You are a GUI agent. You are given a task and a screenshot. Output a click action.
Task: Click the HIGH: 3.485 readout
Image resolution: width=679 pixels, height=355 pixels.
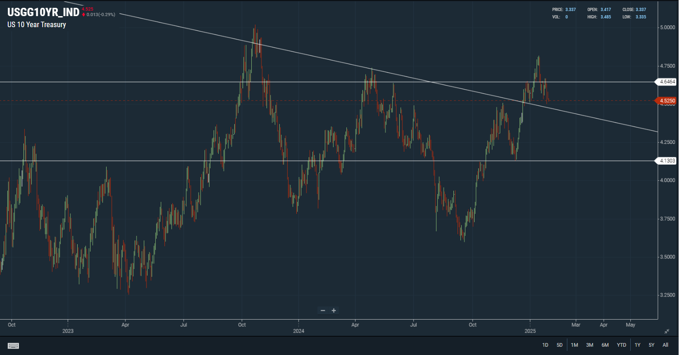click(x=599, y=17)
